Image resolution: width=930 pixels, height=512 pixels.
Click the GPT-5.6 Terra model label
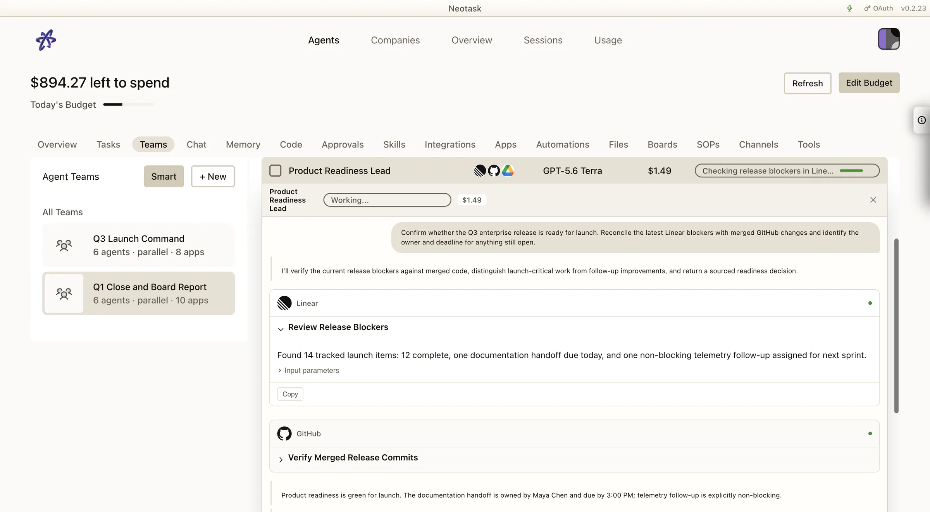pyautogui.click(x=572, y=170)
